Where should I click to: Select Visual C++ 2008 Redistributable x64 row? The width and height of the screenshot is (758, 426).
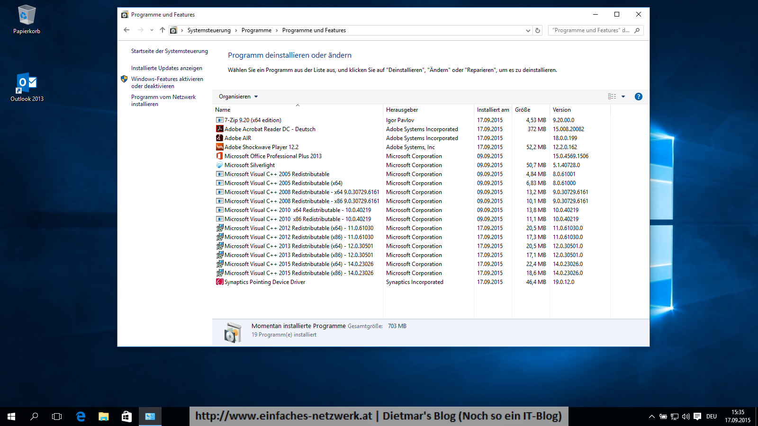411,192
